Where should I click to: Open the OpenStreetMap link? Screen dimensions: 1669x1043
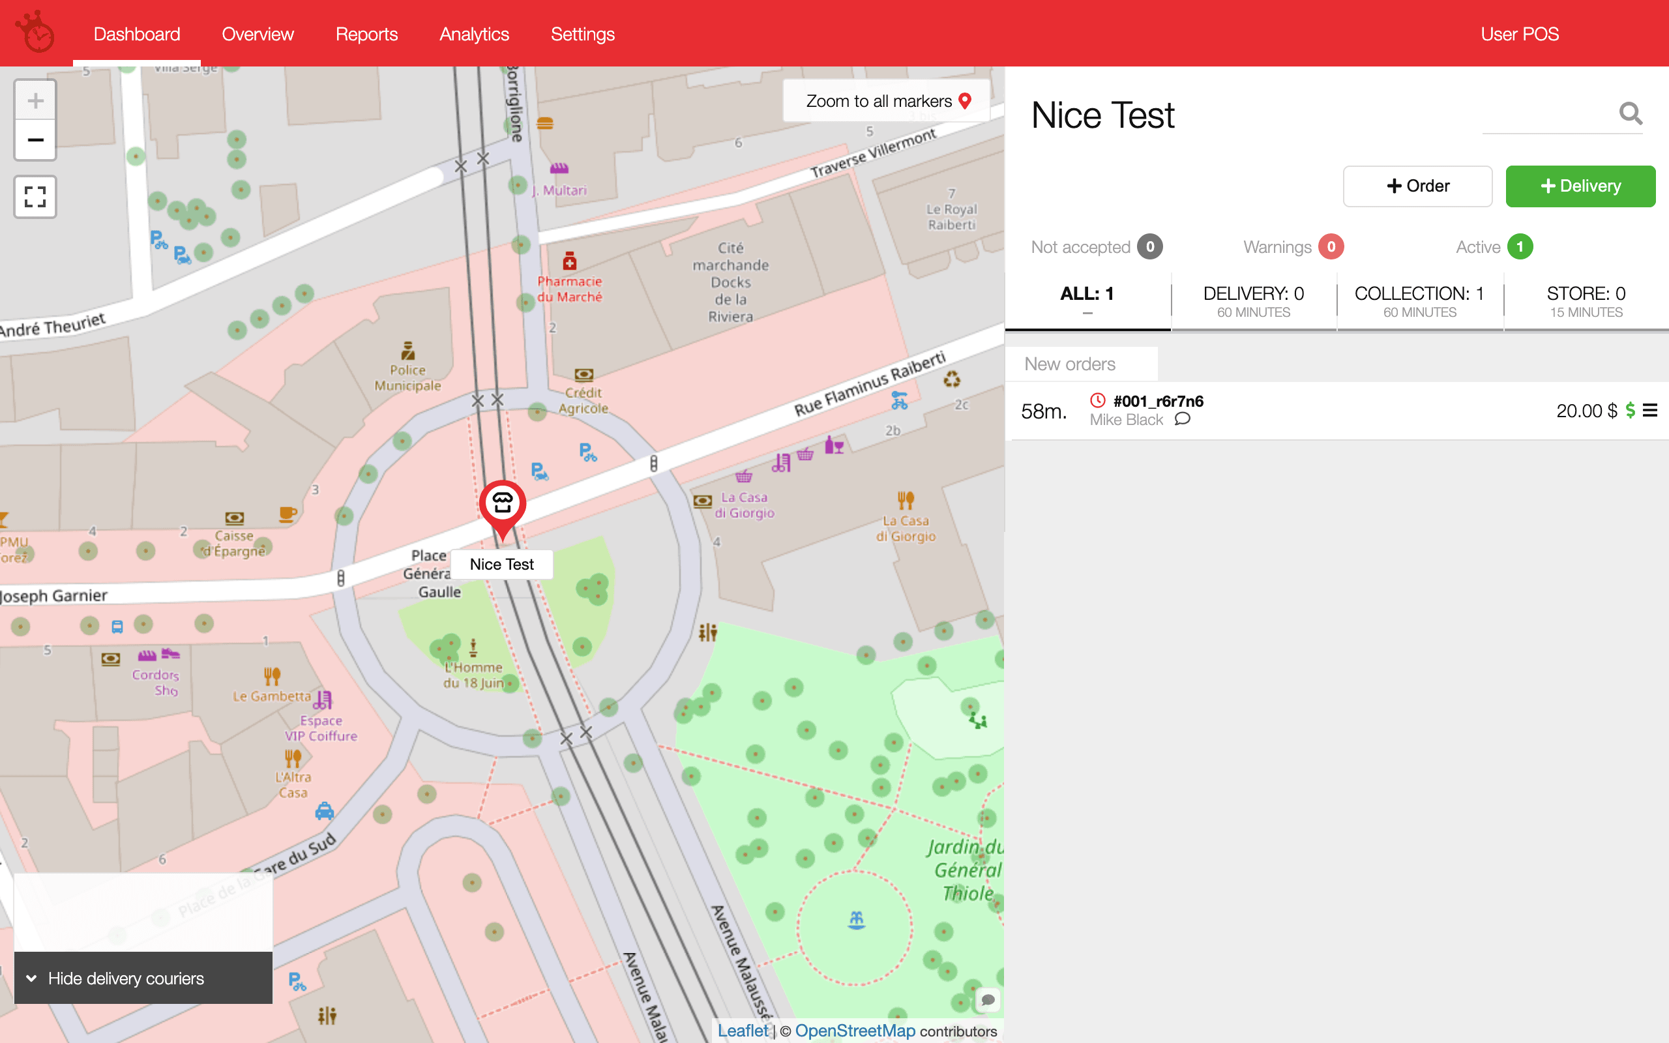[855, 1031]
